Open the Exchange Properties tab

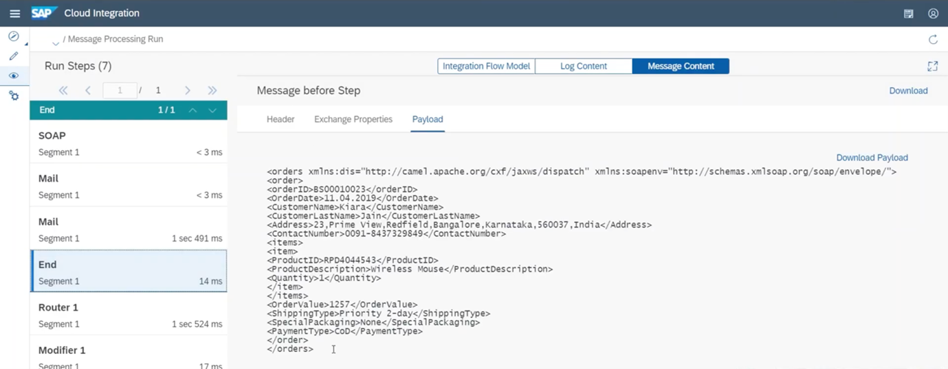(x=353, y=119)
